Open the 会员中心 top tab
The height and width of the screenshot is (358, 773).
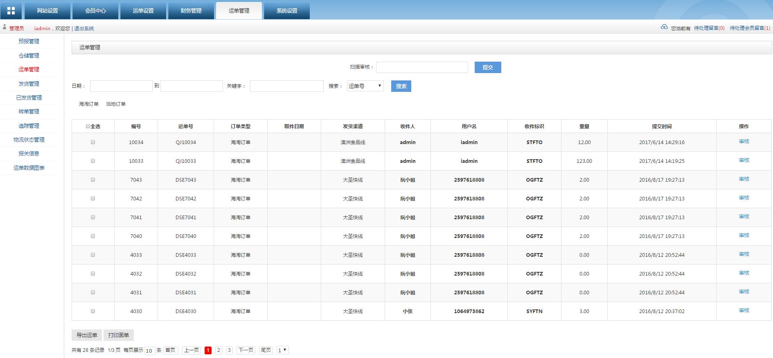click(x=95, y=11)
